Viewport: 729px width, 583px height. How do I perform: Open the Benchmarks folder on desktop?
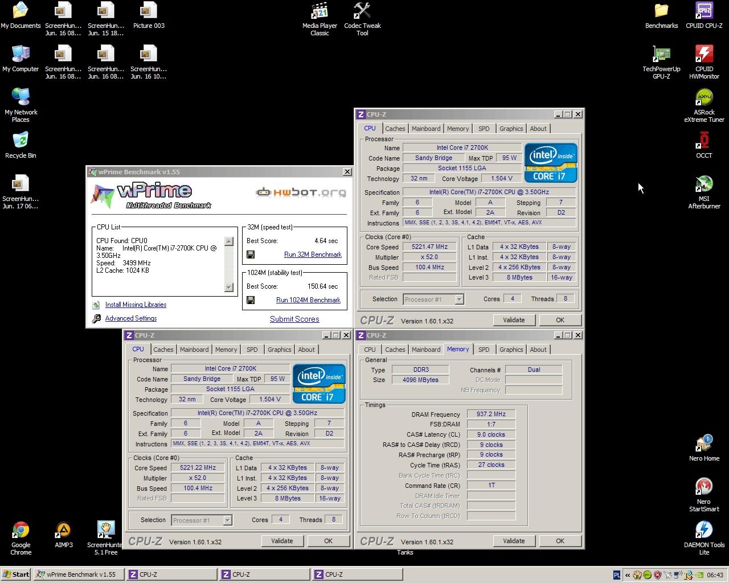point(661,16)
